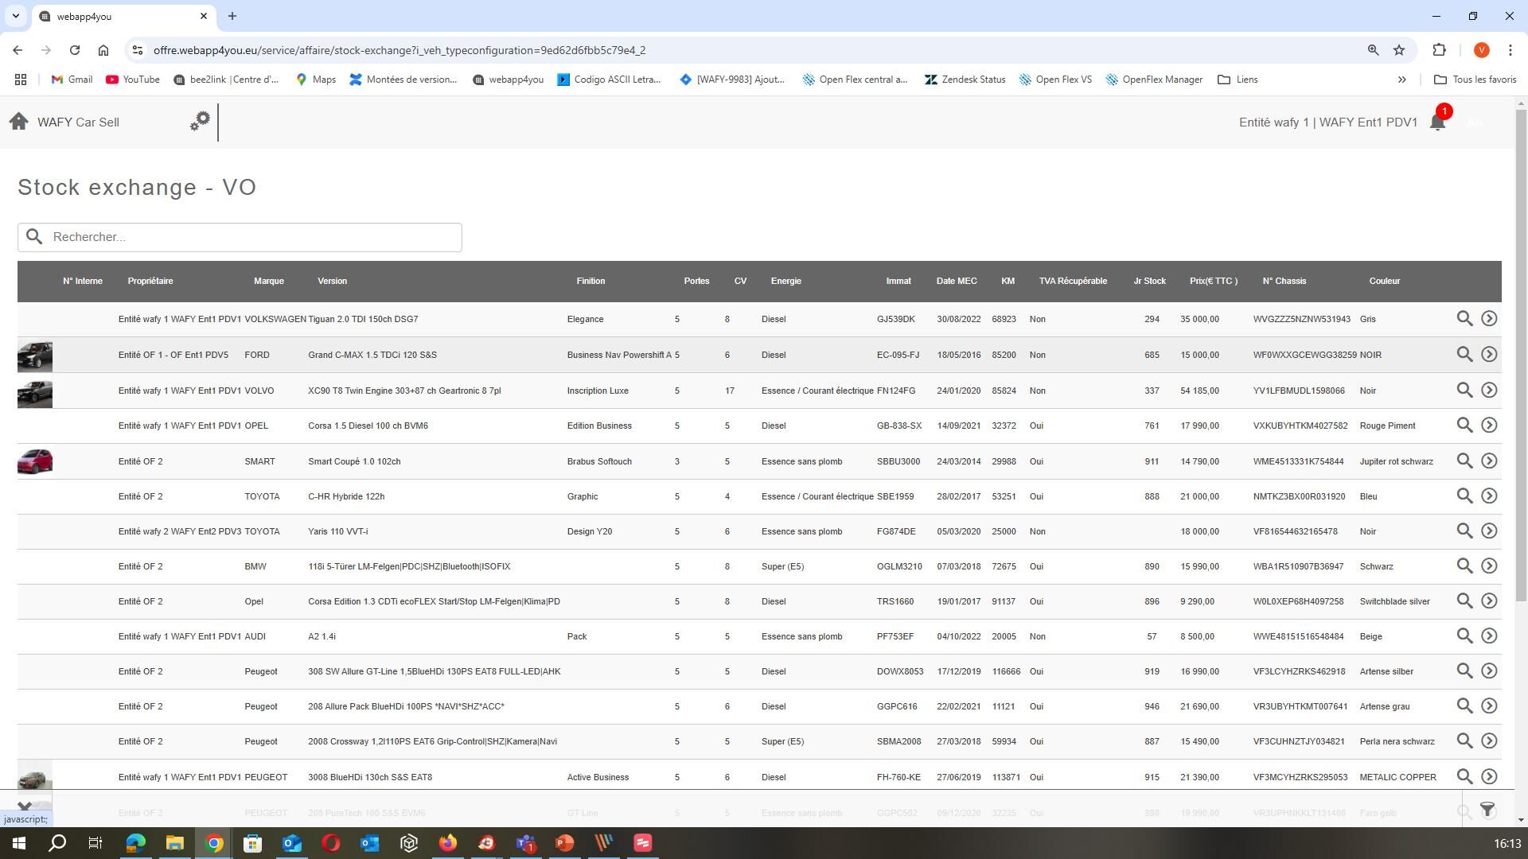This screenshot has width=1528, height=859.
Task: Open the filter funnel icon
Action: (x=1487, y=810)
